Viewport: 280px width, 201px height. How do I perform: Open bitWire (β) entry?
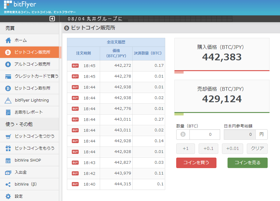29,184
